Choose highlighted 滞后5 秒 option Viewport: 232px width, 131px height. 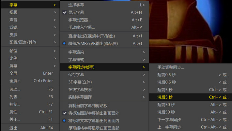pos(191,97)
